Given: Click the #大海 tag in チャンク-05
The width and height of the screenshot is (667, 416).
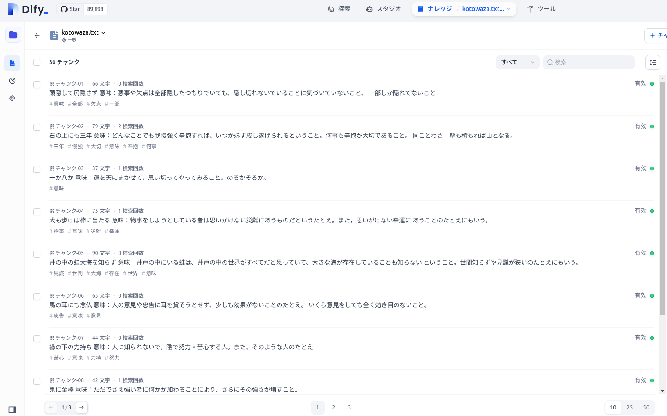Looking at the screenshot, I should click(94, 273).
